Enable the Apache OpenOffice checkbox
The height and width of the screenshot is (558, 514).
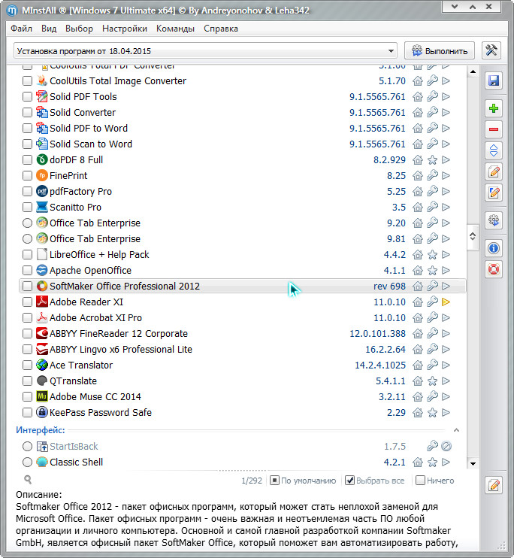(27, 271)
